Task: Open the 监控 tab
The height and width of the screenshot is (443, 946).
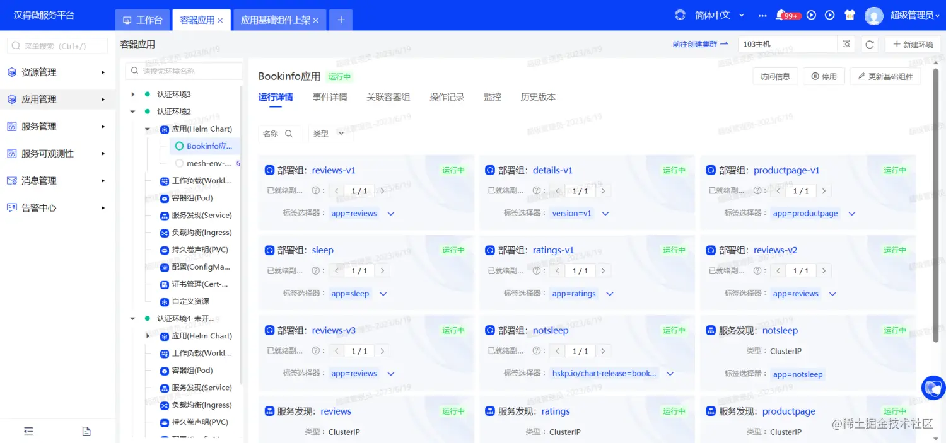Action: 493,97
